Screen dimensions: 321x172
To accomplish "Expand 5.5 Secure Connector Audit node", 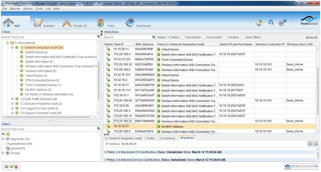I will [12, 113].
